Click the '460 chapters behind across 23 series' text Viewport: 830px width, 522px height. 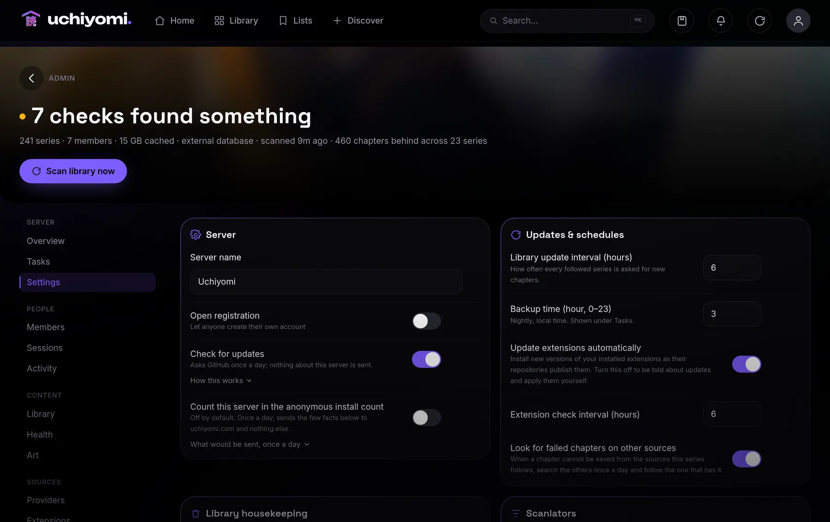[x=411, y=141]
